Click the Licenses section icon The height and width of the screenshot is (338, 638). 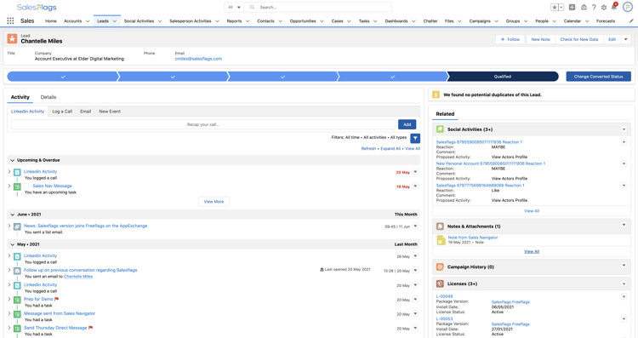440,284
